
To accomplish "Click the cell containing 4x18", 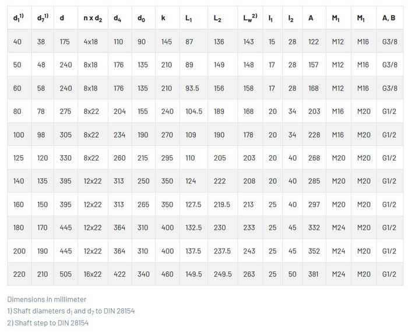I will [90, 42].
